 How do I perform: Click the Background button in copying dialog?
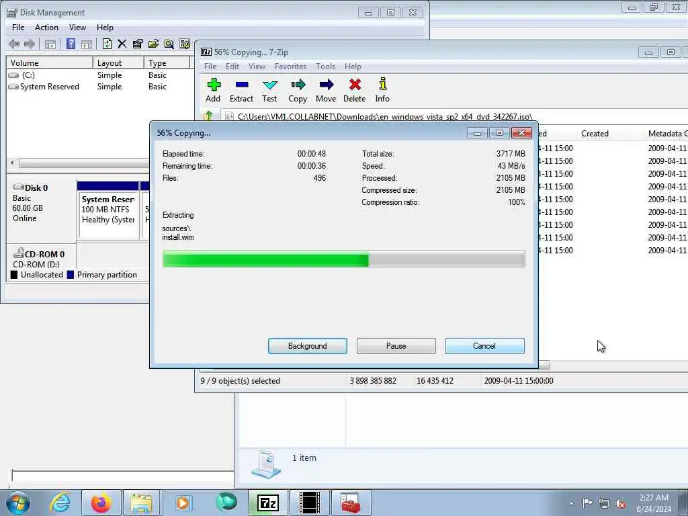tap(308, 346)
